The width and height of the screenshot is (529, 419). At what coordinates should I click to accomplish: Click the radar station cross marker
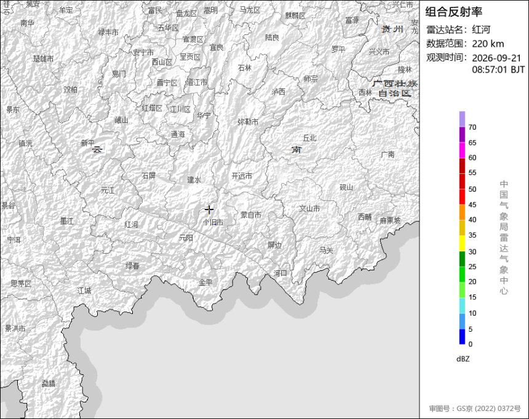point(209,209)
